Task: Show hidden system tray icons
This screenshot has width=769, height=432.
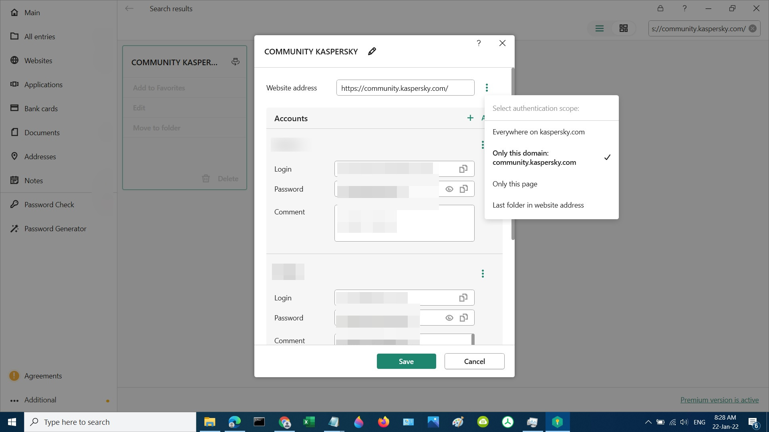Action: pyautogui.click(x=648, y=422)
